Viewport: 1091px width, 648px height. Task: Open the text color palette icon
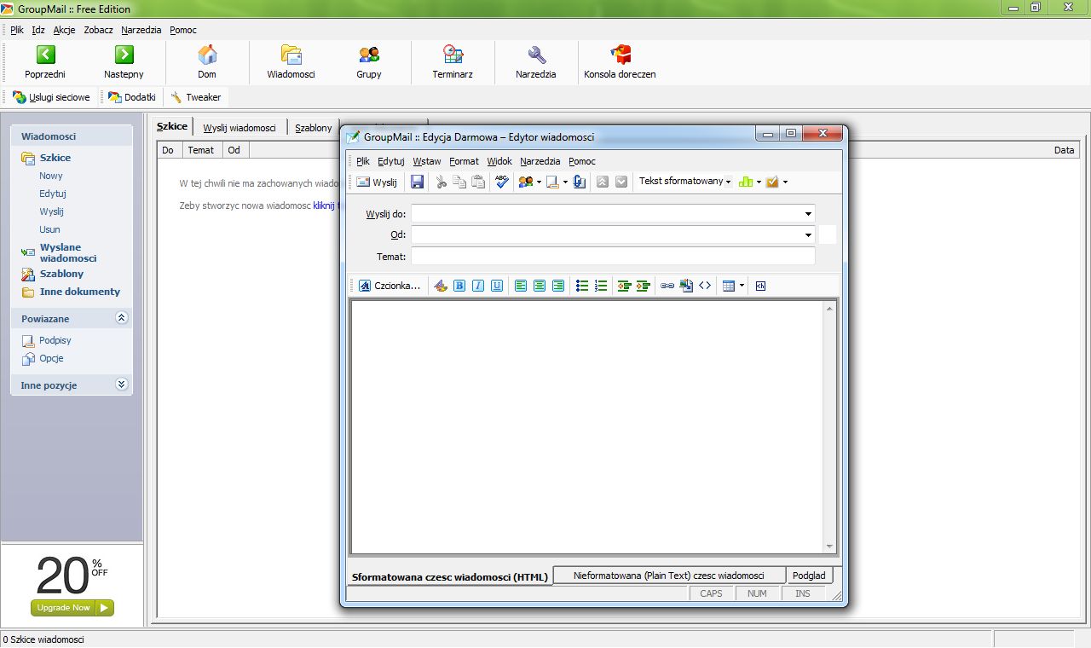coord(441,286)
